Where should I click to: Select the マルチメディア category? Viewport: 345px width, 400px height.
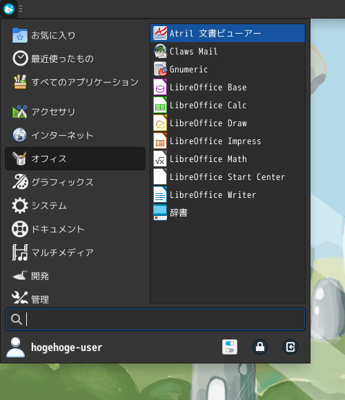coord(75,252)
